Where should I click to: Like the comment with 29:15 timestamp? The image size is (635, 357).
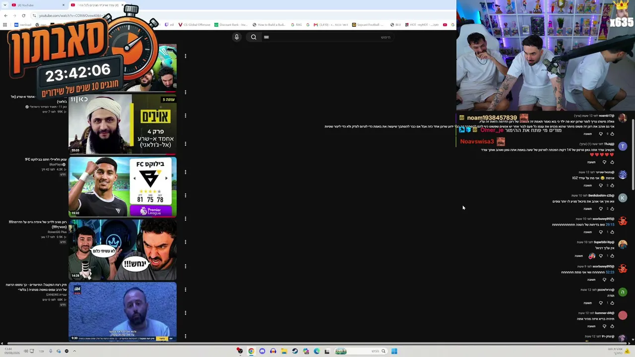(x=612, y=232)
